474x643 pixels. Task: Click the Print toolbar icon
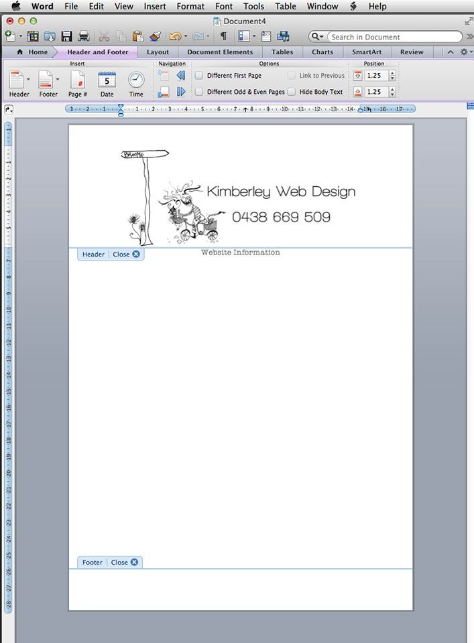pos(84,36)
